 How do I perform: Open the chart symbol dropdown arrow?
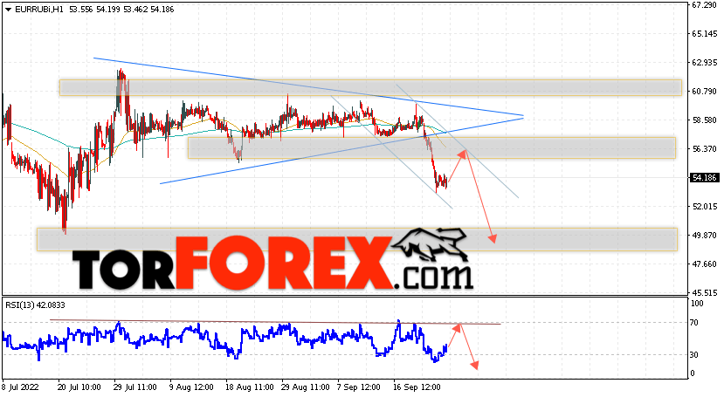click(x=9, y=10)
